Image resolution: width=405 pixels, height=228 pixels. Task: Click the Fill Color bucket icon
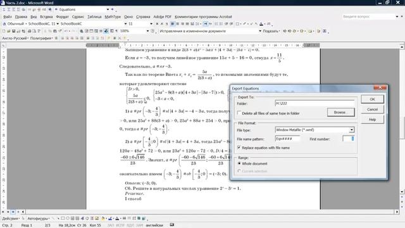103,218
